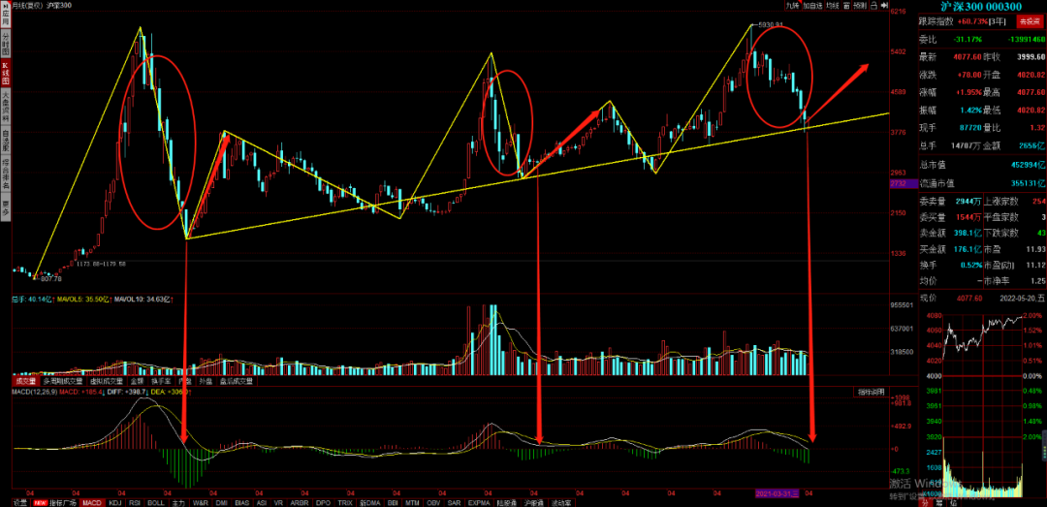1047x507 pixels.
Task: Click the collapse-panel arrow icon at top right
Action: pyautogui.click(x=884, y=6)
